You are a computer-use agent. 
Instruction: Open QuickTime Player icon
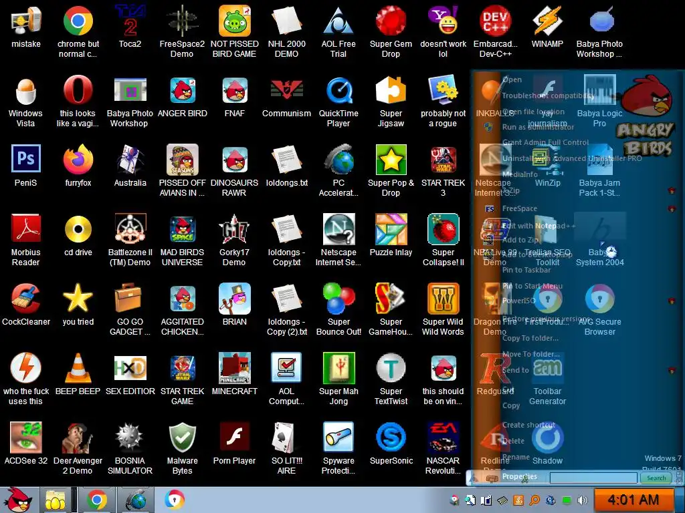click(x=338, y=90)
